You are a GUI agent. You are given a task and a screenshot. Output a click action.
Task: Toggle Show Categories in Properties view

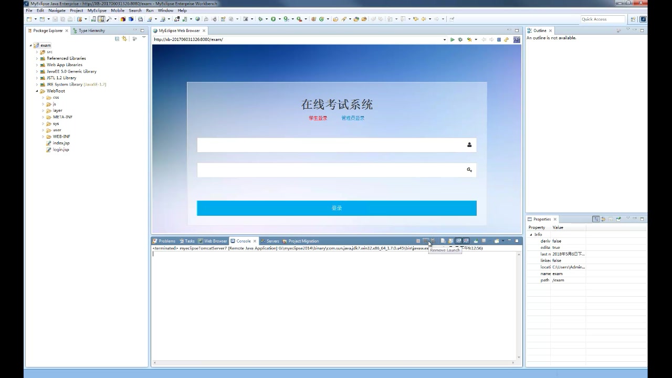tap(596, 219)
